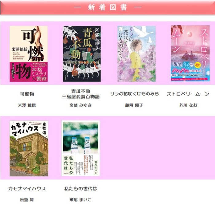Select author name 瀬尾 まいこ
Screen dimensions: 215x205
(x=80, y=200)
